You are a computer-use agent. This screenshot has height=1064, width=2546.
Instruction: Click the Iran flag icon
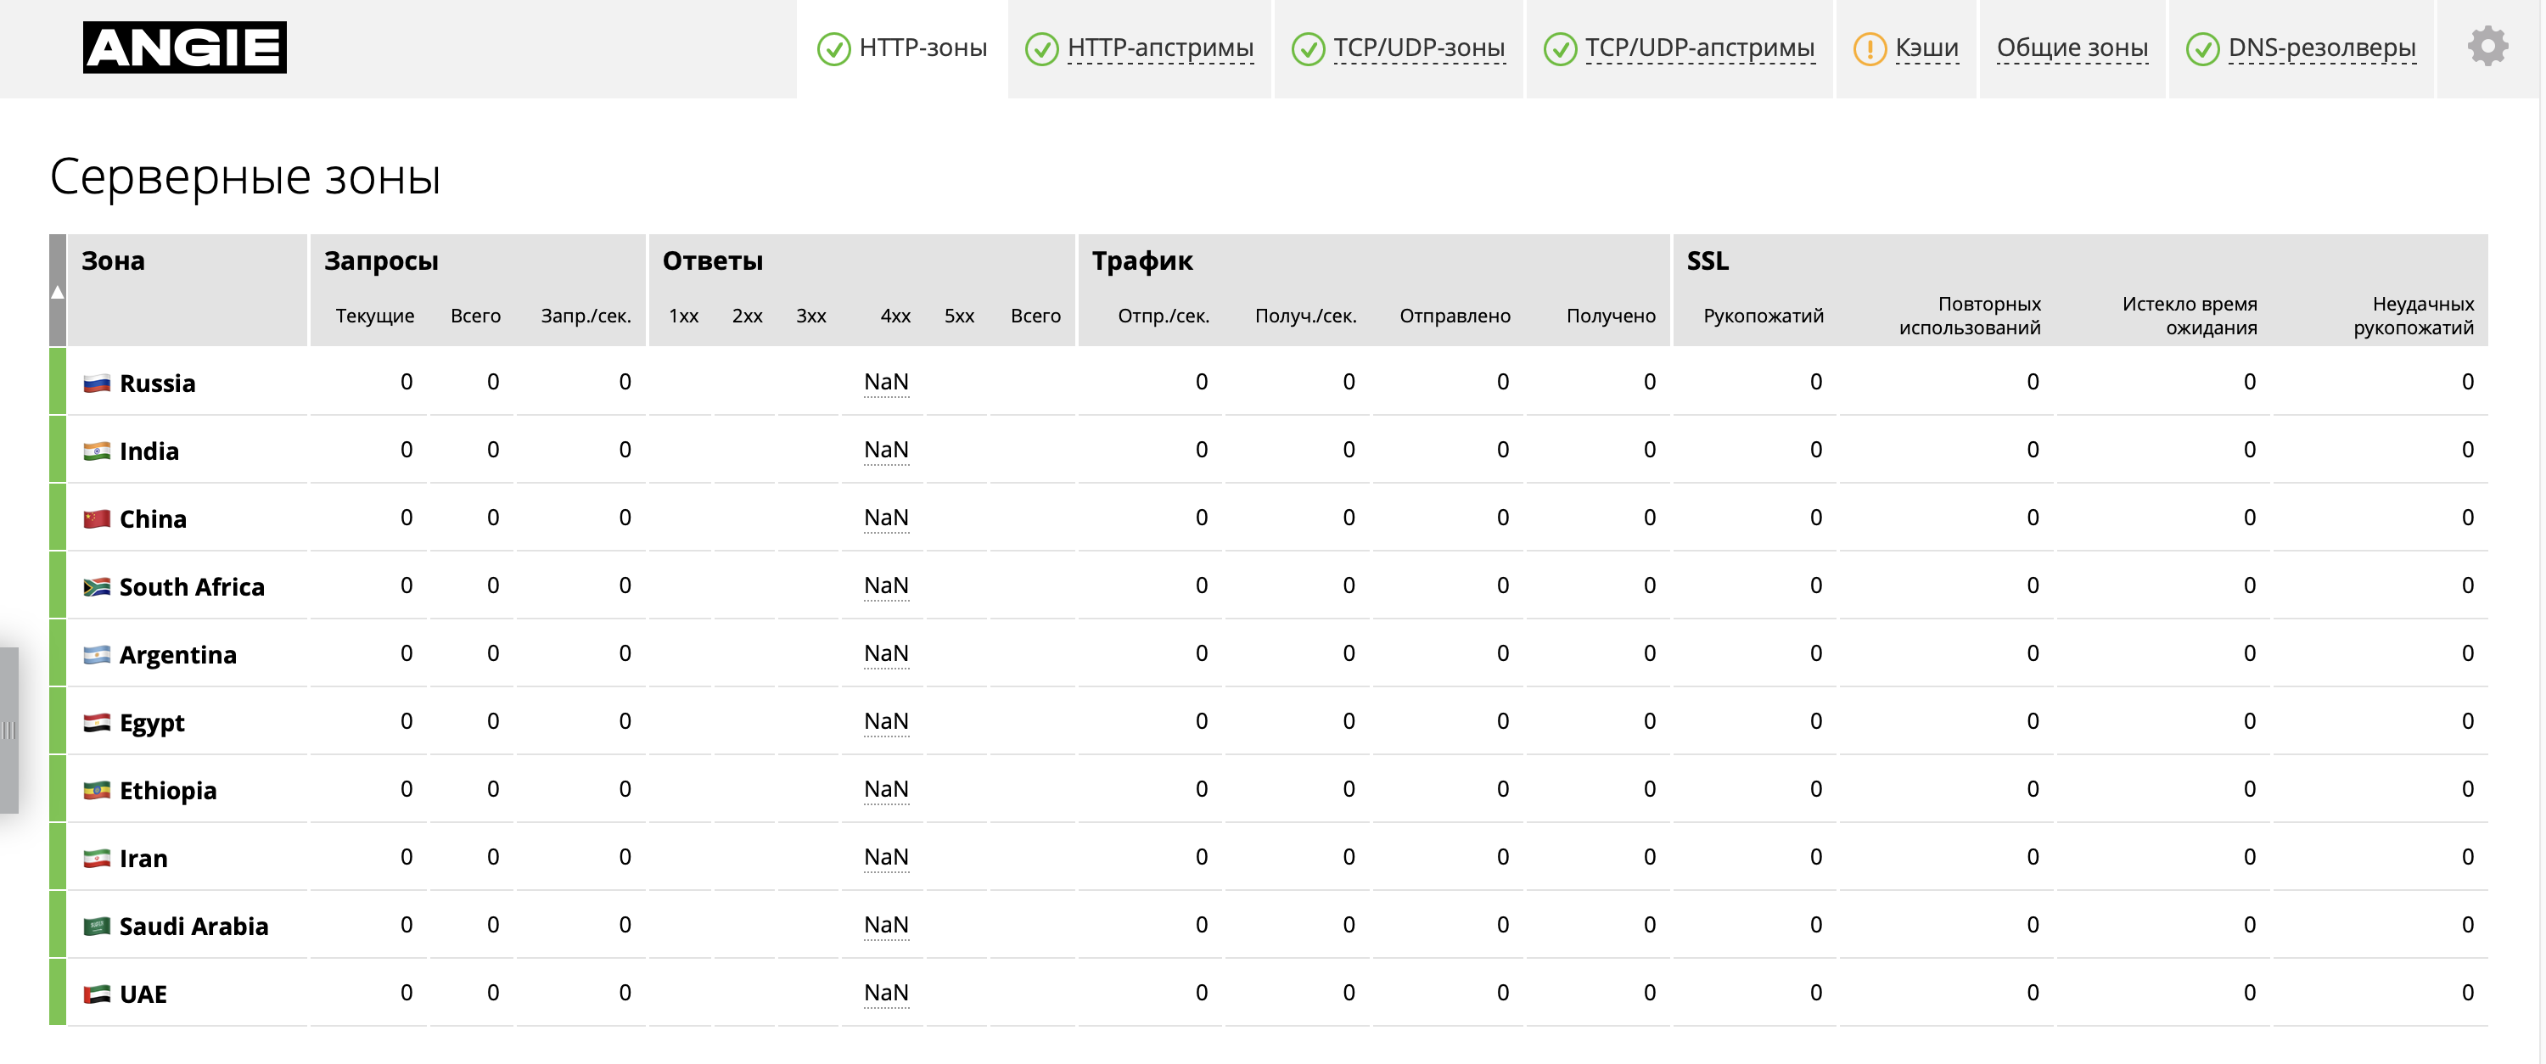point(97,859)
